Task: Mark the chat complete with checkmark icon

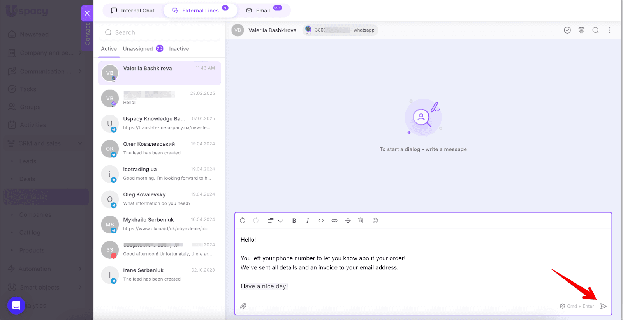Action: click(567, 30)
